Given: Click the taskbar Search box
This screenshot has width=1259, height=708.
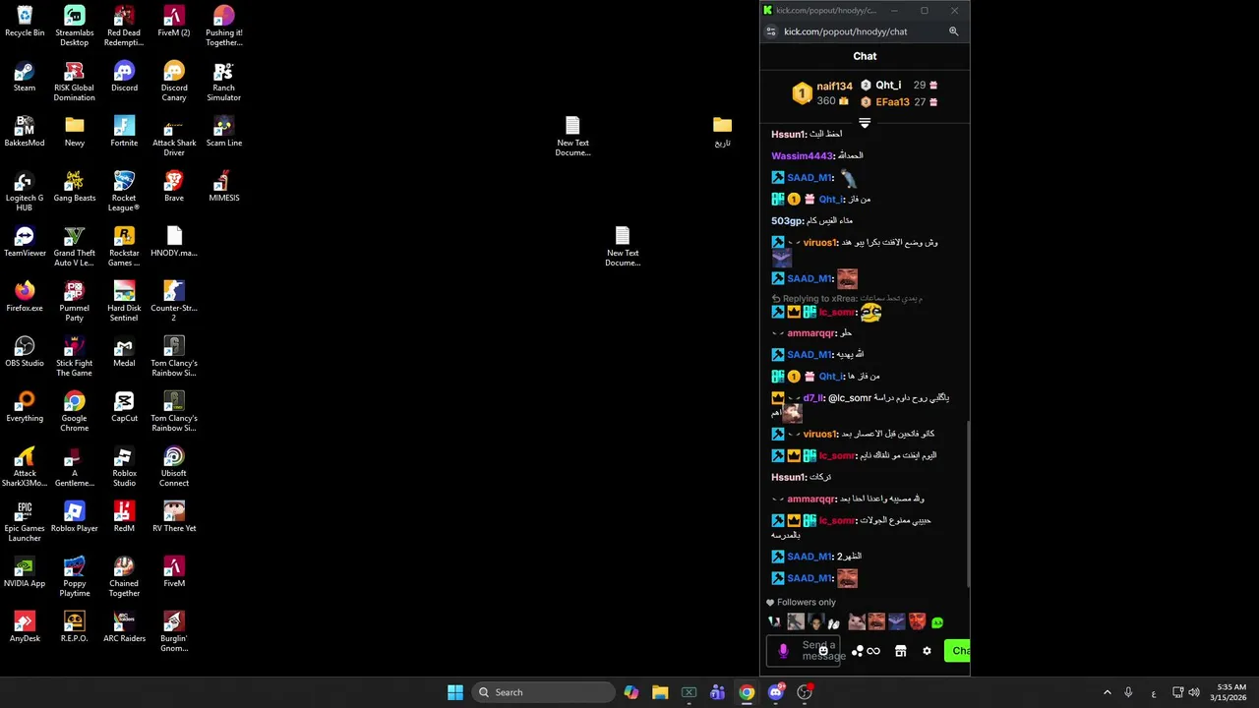Looking at the screenshot, I should (541, 692).
